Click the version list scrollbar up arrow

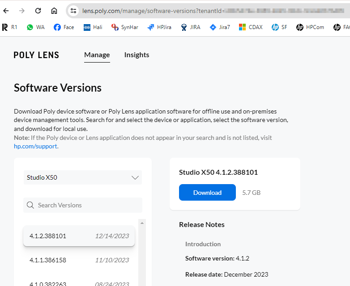[x=142, y=223]
